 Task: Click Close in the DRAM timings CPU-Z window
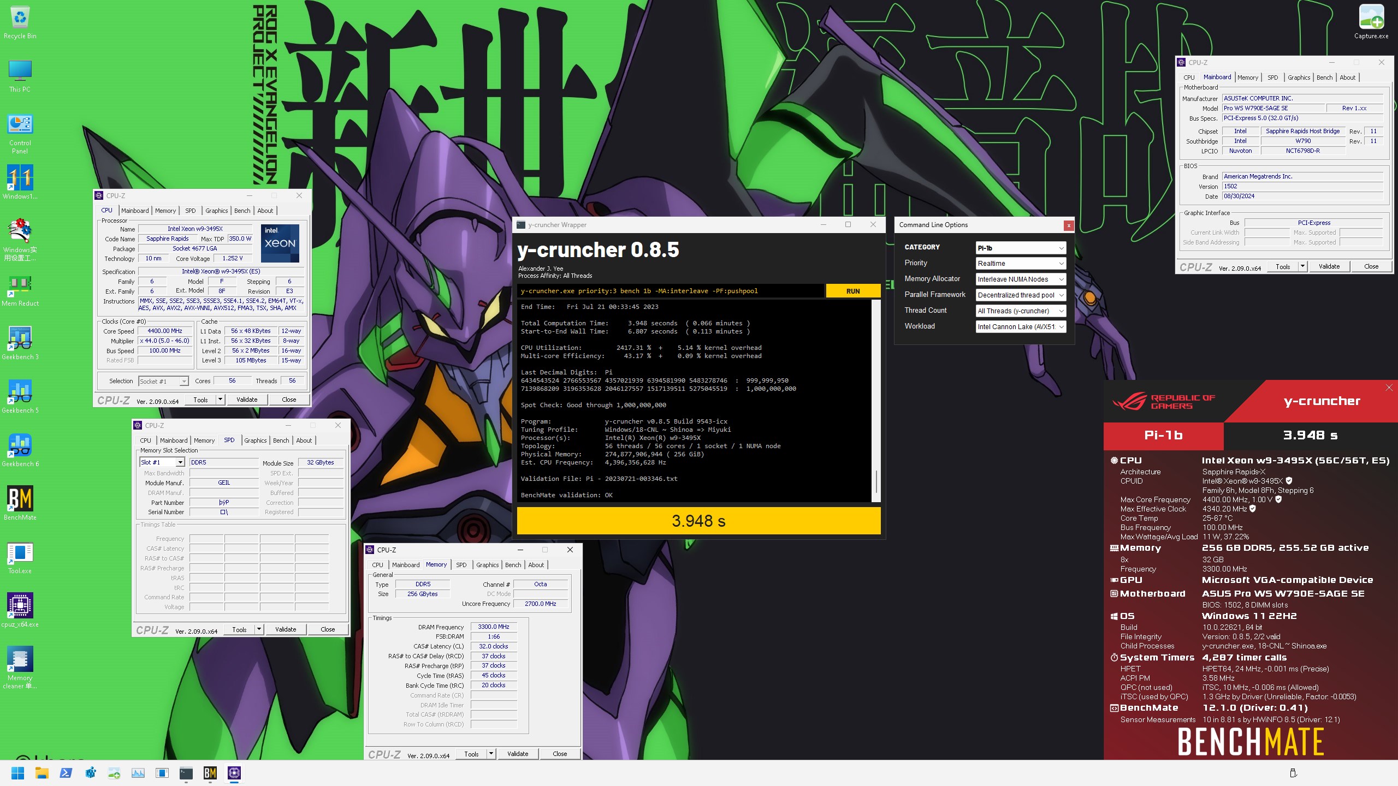560,754
